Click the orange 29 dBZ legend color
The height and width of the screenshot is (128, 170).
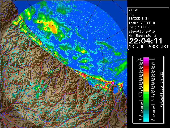pyautogui.click(x=146, y=75)
